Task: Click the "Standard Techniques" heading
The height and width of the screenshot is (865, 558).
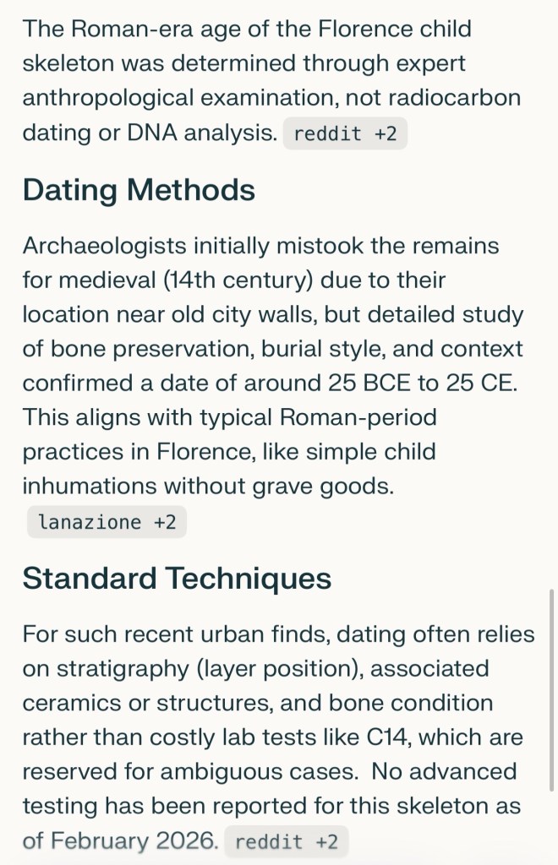Action: coord(177,578)
